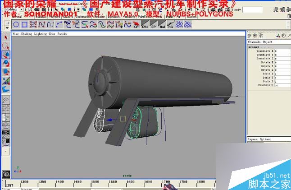Select the Translate Y channel label
The width and height of the screenshot is (291, 190).
coord(265,55)
